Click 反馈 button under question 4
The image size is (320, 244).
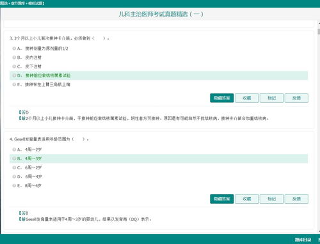pos(296,199)
